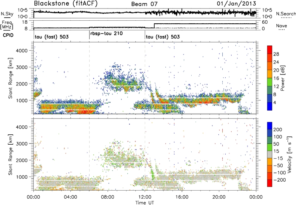The height and width of the screenshot is (205, 296).
Task: Click the 'Power [dB]' colorbar label
Action: click(282, 78)
